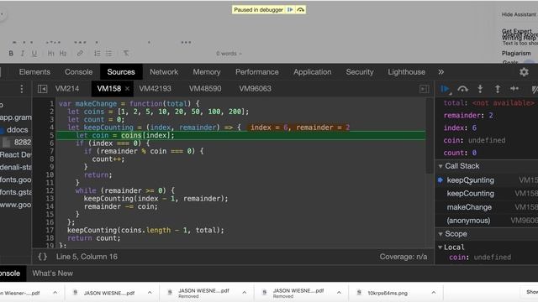Click Hide Assistant link
Viewport: 538px width, 302px height.
519,14
